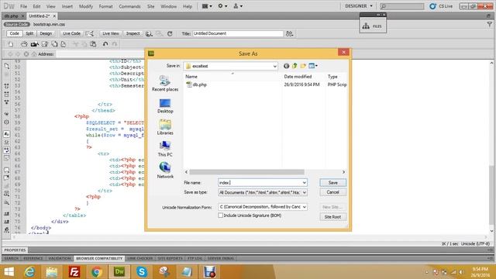Open the Recent places shortcut
This screenshot has height=279, width=496.
click(165, 84)
